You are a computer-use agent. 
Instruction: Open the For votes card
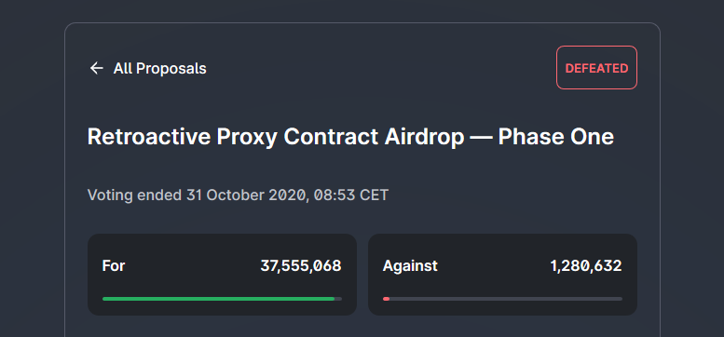[222, 275]
